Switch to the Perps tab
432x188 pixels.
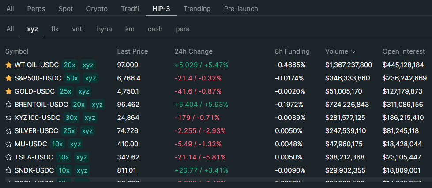pos(36,9)
